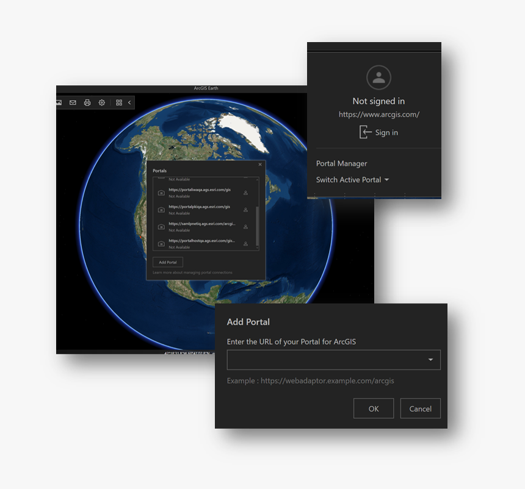The image size is (525, 489).
Task: Click the apps grid icon in toolbar
Action: click(x=118, y=102)
